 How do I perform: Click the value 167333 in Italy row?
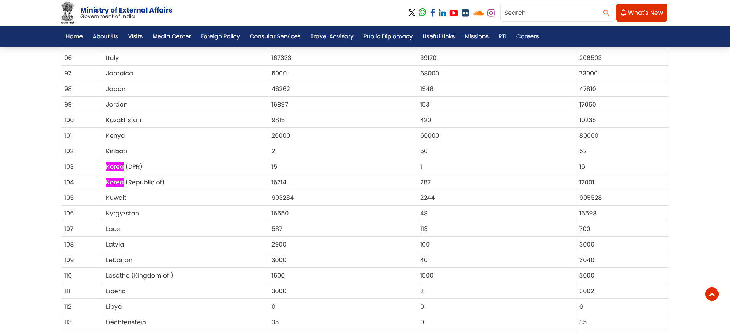pos(281,58)
